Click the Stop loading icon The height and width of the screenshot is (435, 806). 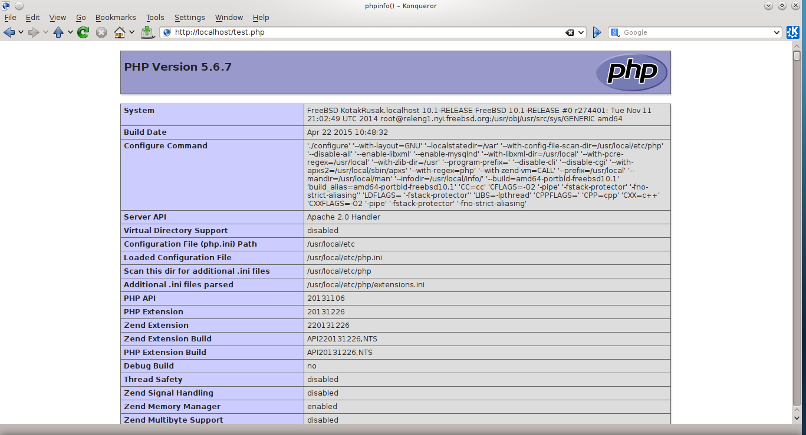click(x=101, y=32)
